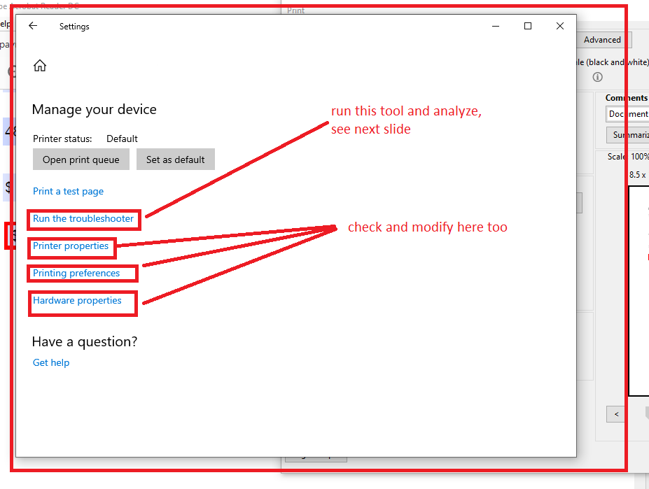The image size is (649, 489).
Task: Go to previous page using the < preview arrow
Action: click(x=615, y=414)
